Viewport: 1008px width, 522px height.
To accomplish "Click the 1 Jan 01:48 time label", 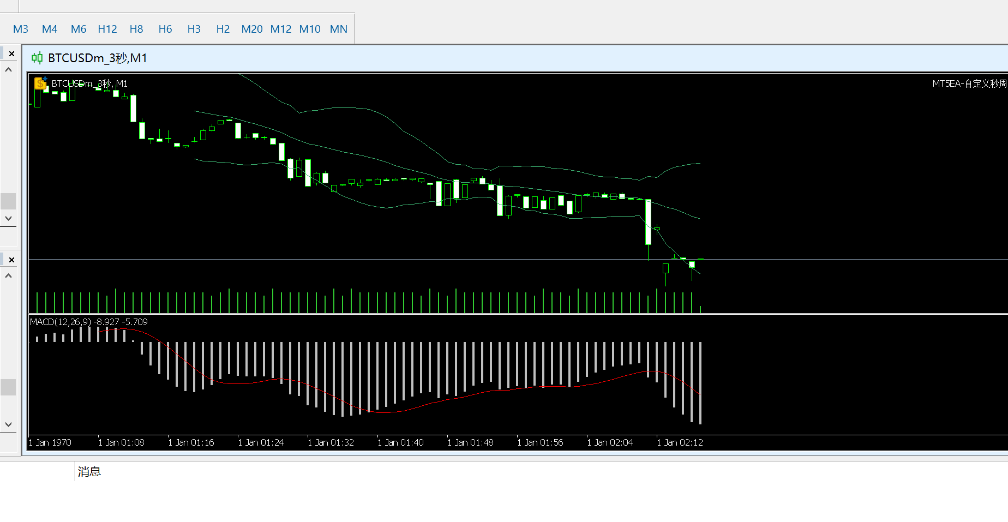I will [471, 442].
